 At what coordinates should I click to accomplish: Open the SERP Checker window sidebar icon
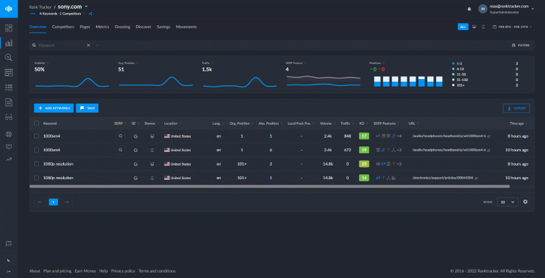pos(9,73)
